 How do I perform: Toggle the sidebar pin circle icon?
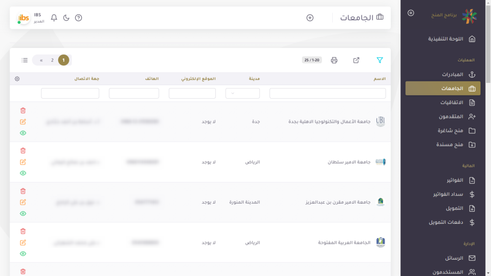tap(410, 13)
